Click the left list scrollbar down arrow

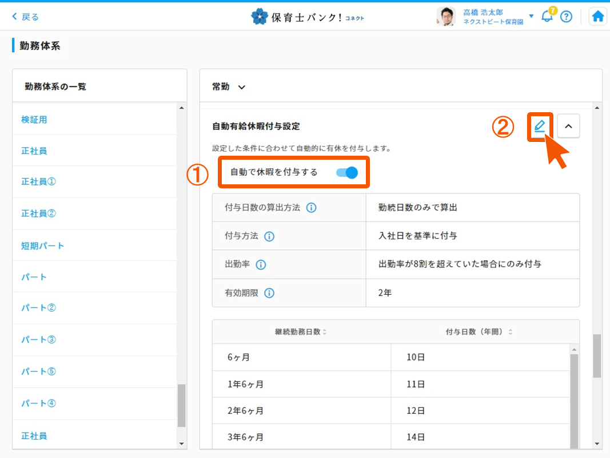tap(182, 444)
